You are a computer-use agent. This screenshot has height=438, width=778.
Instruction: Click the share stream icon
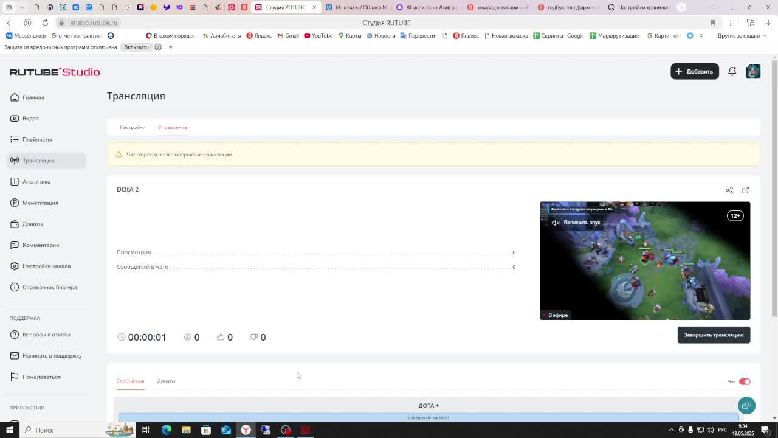(729, 190)
